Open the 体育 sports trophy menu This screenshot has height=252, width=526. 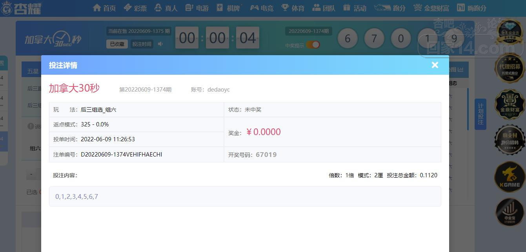[x=293, y=8]
